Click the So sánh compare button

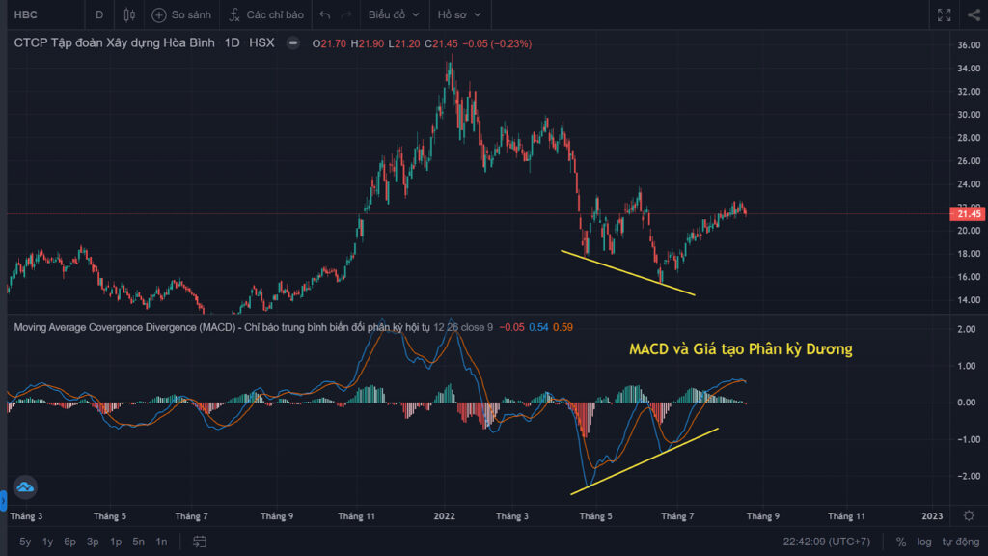(181, 14)
